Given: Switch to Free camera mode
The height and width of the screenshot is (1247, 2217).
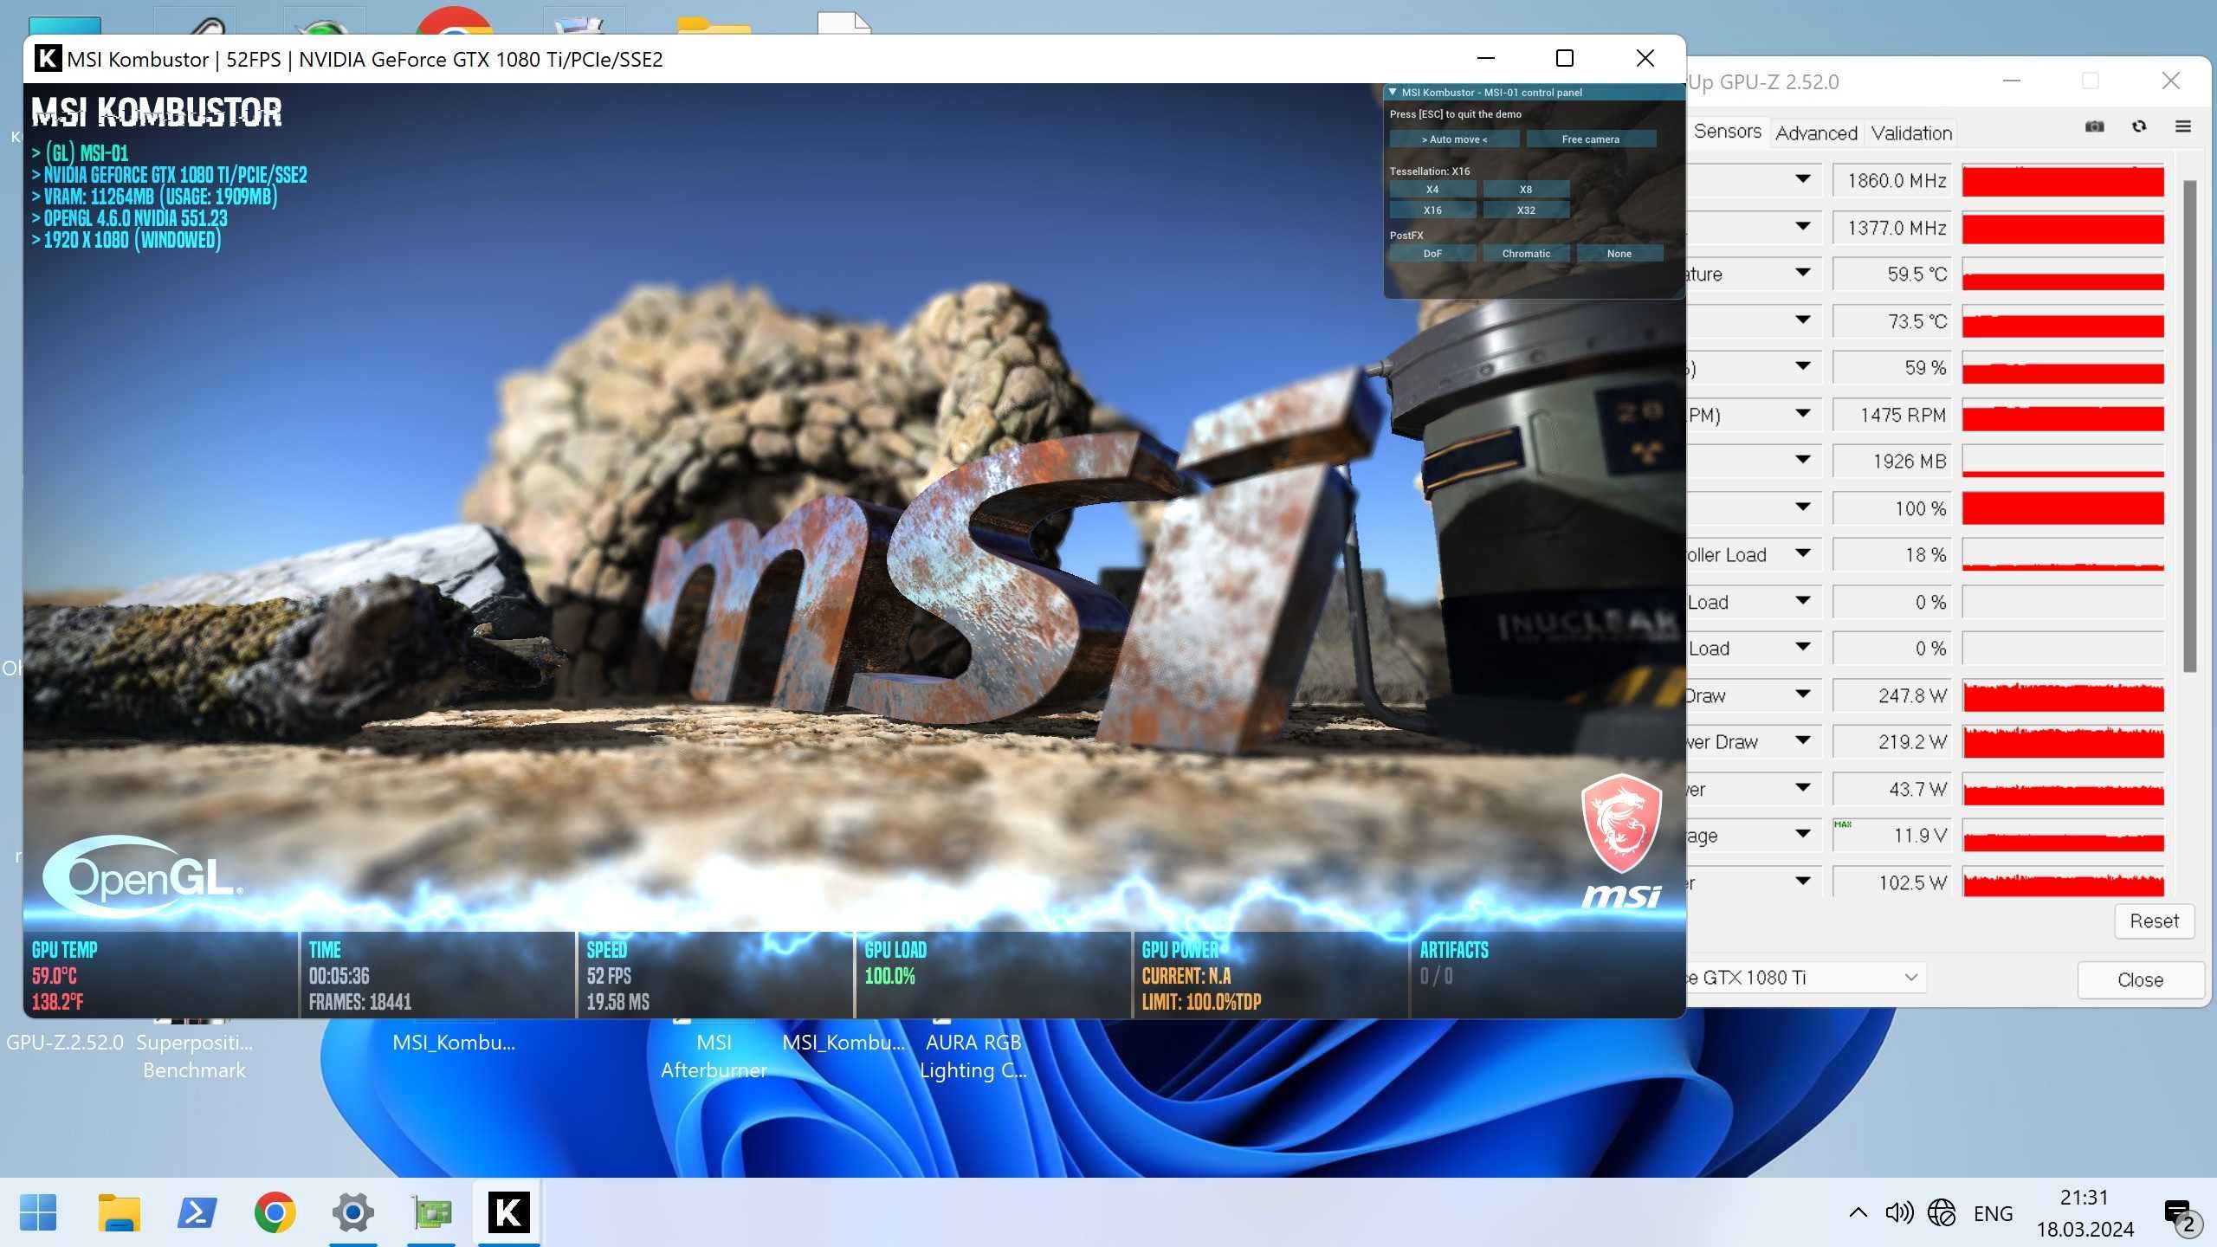Looking at the screenshot, I should point(1591,139).
